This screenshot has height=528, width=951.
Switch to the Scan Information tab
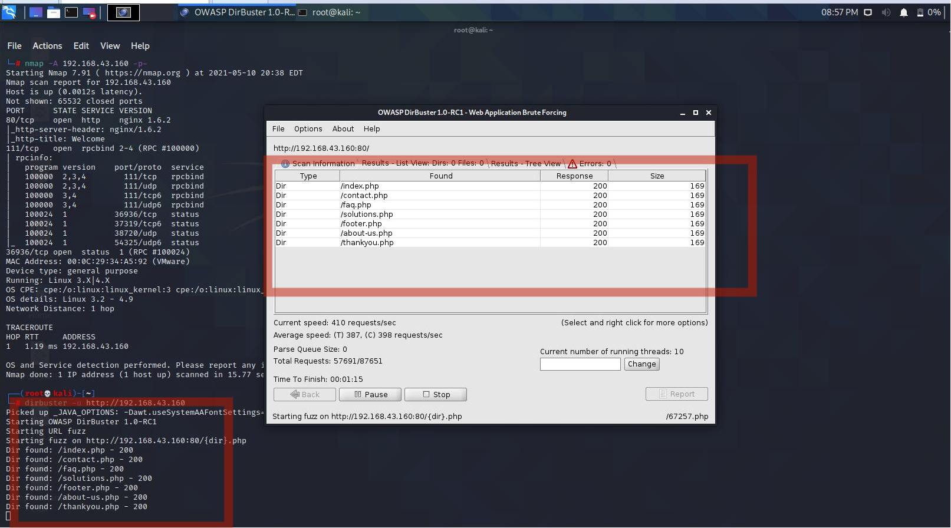(318, 164)
